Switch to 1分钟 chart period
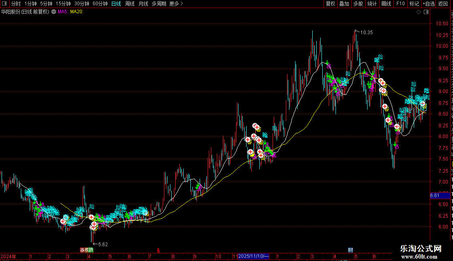The image size is (453, 261). (30, 4)
